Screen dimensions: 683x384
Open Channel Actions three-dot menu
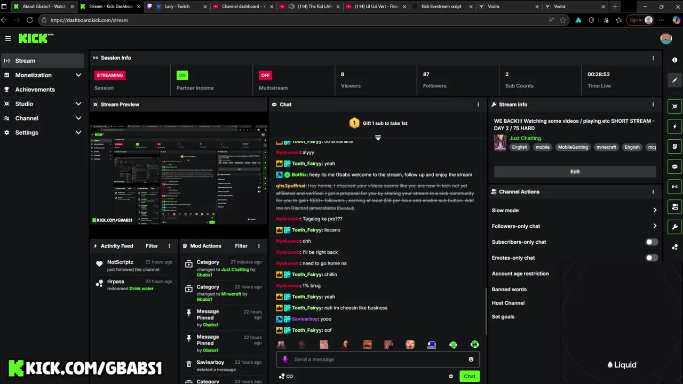coord(653,191)
